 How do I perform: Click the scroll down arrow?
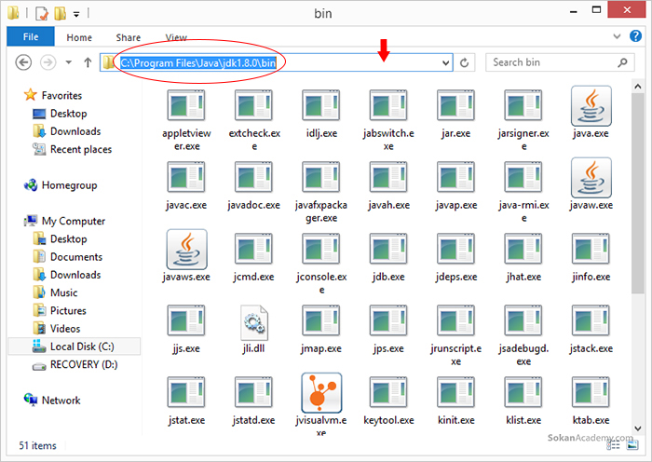click(637, 428)
